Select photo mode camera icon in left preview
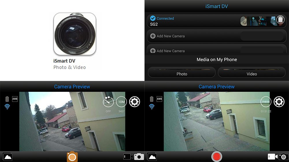The height and width of the screenshot is (162, 289). 139,157
